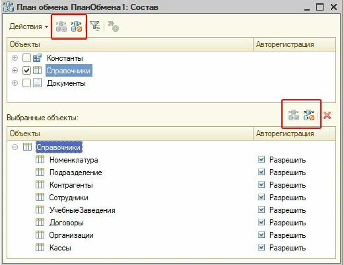This screenshot has height=265, width=344.
Task: Open the Действия menu
Action: 28,26
